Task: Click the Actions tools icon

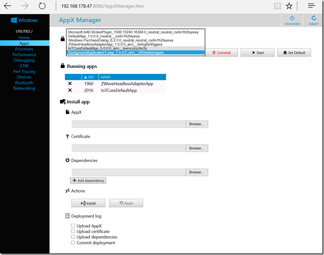Action: click(67, 191)
